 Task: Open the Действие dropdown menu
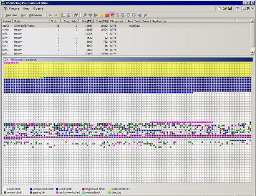11,15
